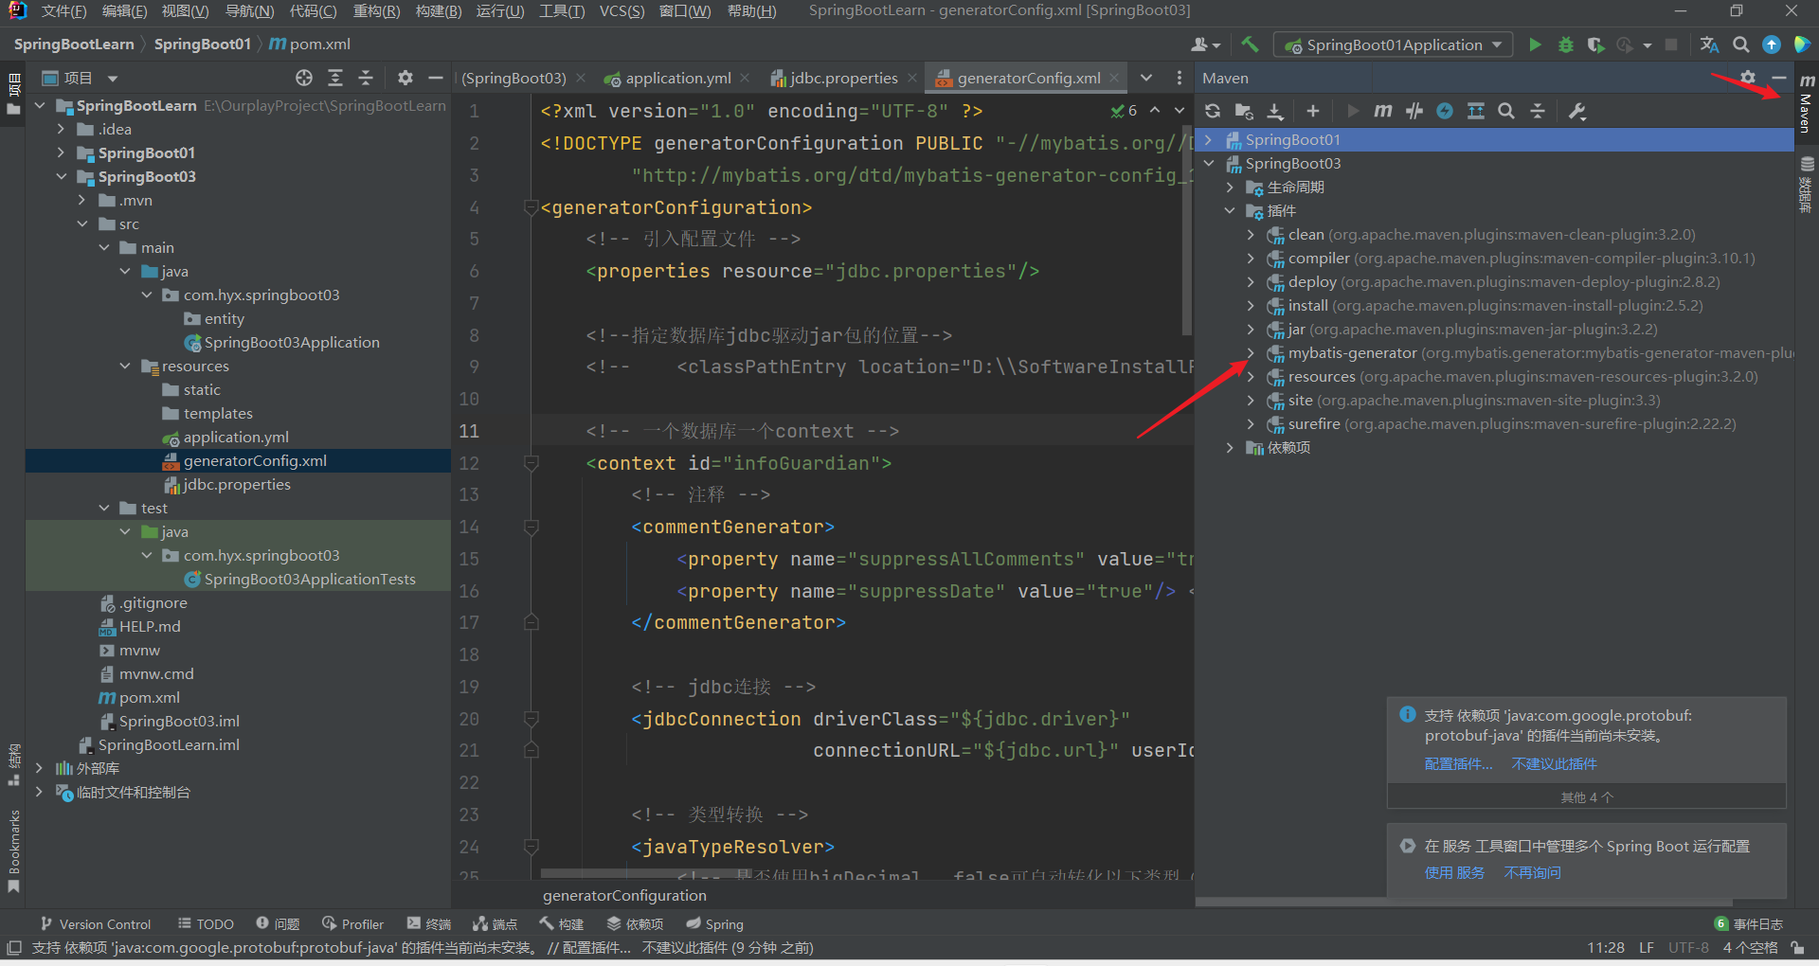Open Maven panel gear settings icon
This screenshot has width=1819, height=966.
[1748, 78]
